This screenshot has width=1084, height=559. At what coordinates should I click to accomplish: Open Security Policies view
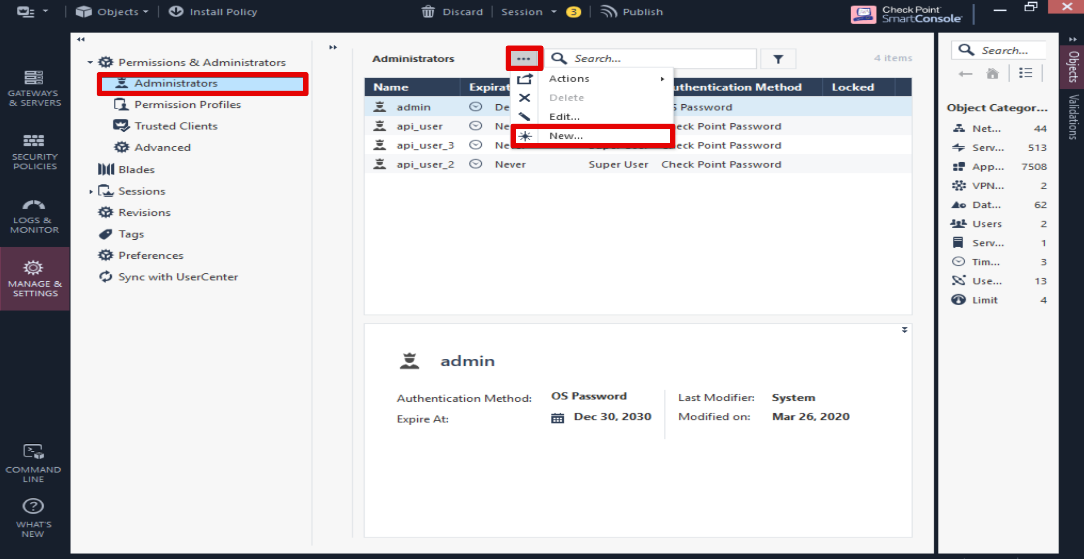pyautogui.click(x=34, y=152)
